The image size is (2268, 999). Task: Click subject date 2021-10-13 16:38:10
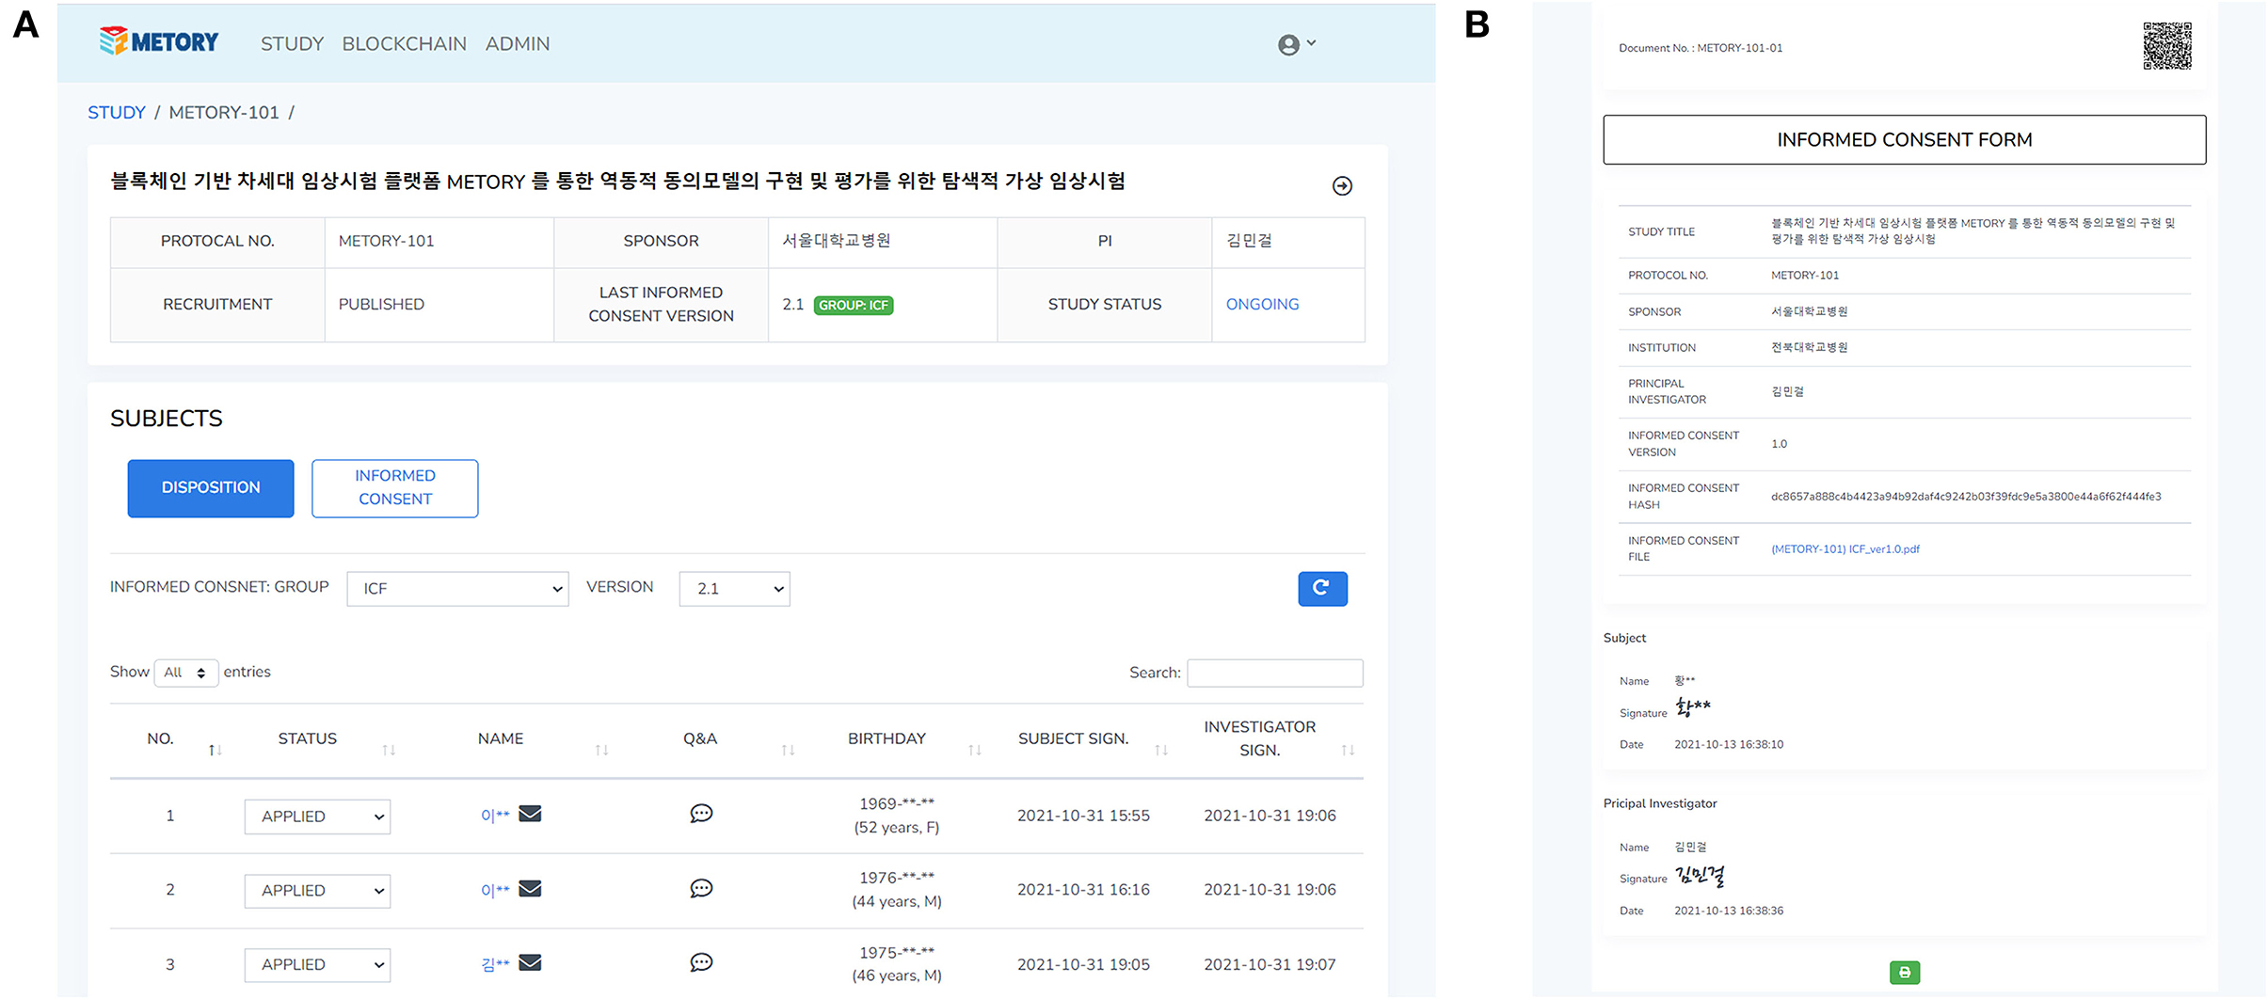[x=1729, y=745]
